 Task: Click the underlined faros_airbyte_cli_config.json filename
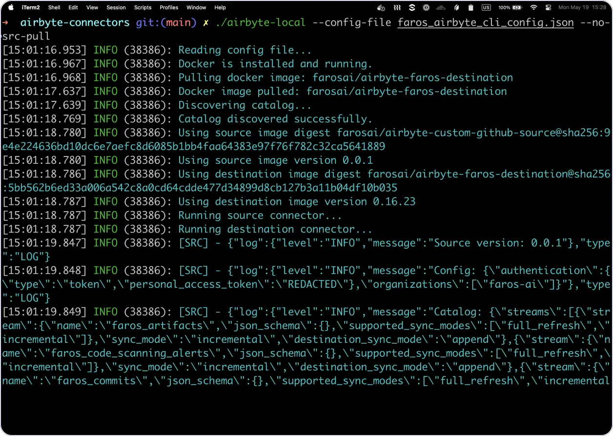click(486, 22)
